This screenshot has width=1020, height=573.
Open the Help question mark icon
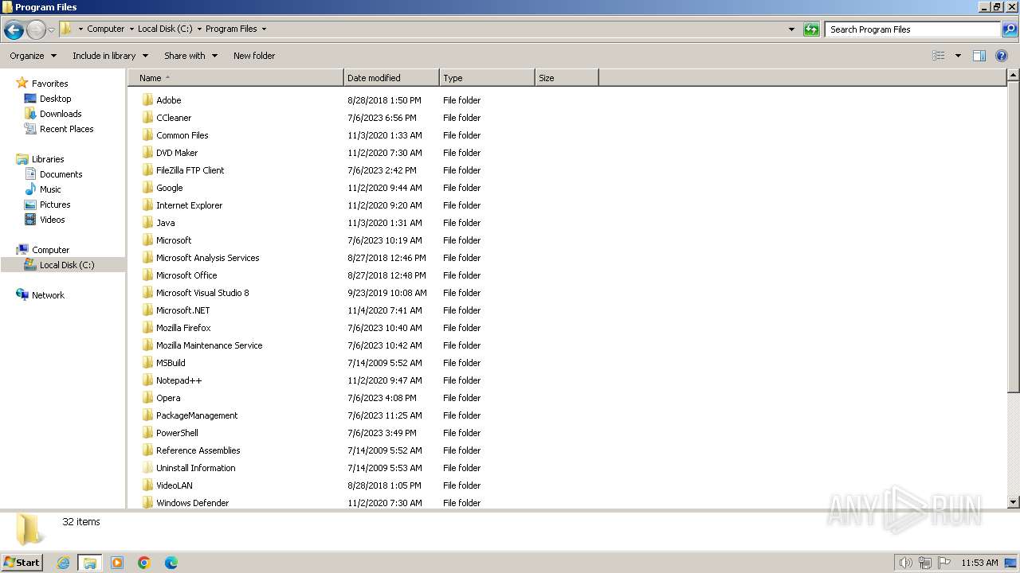click(x=1002, y=56)
